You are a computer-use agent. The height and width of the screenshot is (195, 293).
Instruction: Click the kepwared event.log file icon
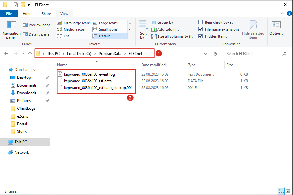tap(60, 74)
